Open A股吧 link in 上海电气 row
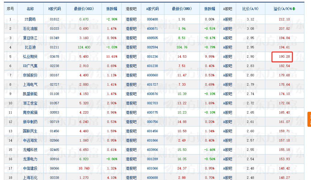Screen dimensions: 311x180 click(227, 84)
